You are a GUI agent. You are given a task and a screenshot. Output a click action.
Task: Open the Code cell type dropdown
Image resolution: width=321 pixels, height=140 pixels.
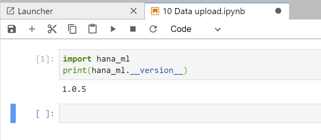click(195, 29)
